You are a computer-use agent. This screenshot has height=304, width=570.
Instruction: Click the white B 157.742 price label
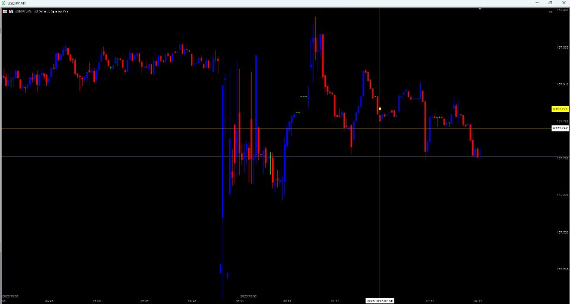pos(560,128)
